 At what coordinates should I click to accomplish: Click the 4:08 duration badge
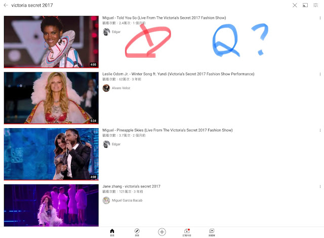click(x=93, y=177)
